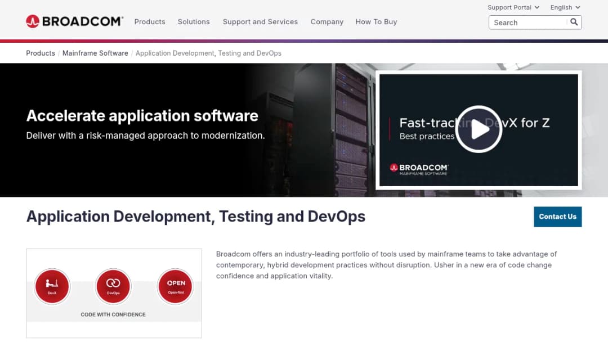
Task: Click the Application Development, Testing and DevOps heading
Action: point(196,217)
